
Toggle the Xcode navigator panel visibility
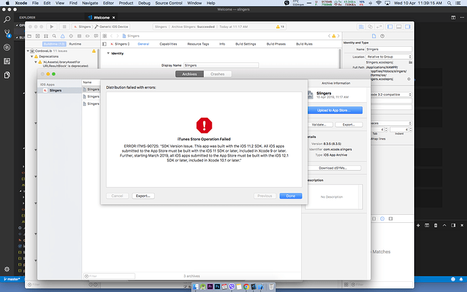390,26
